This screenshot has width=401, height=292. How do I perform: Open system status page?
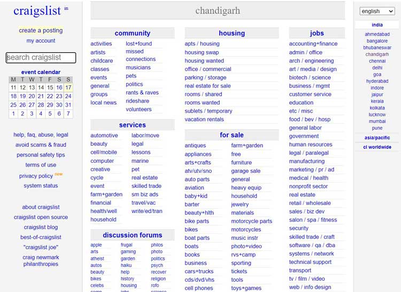click(41, 186)
